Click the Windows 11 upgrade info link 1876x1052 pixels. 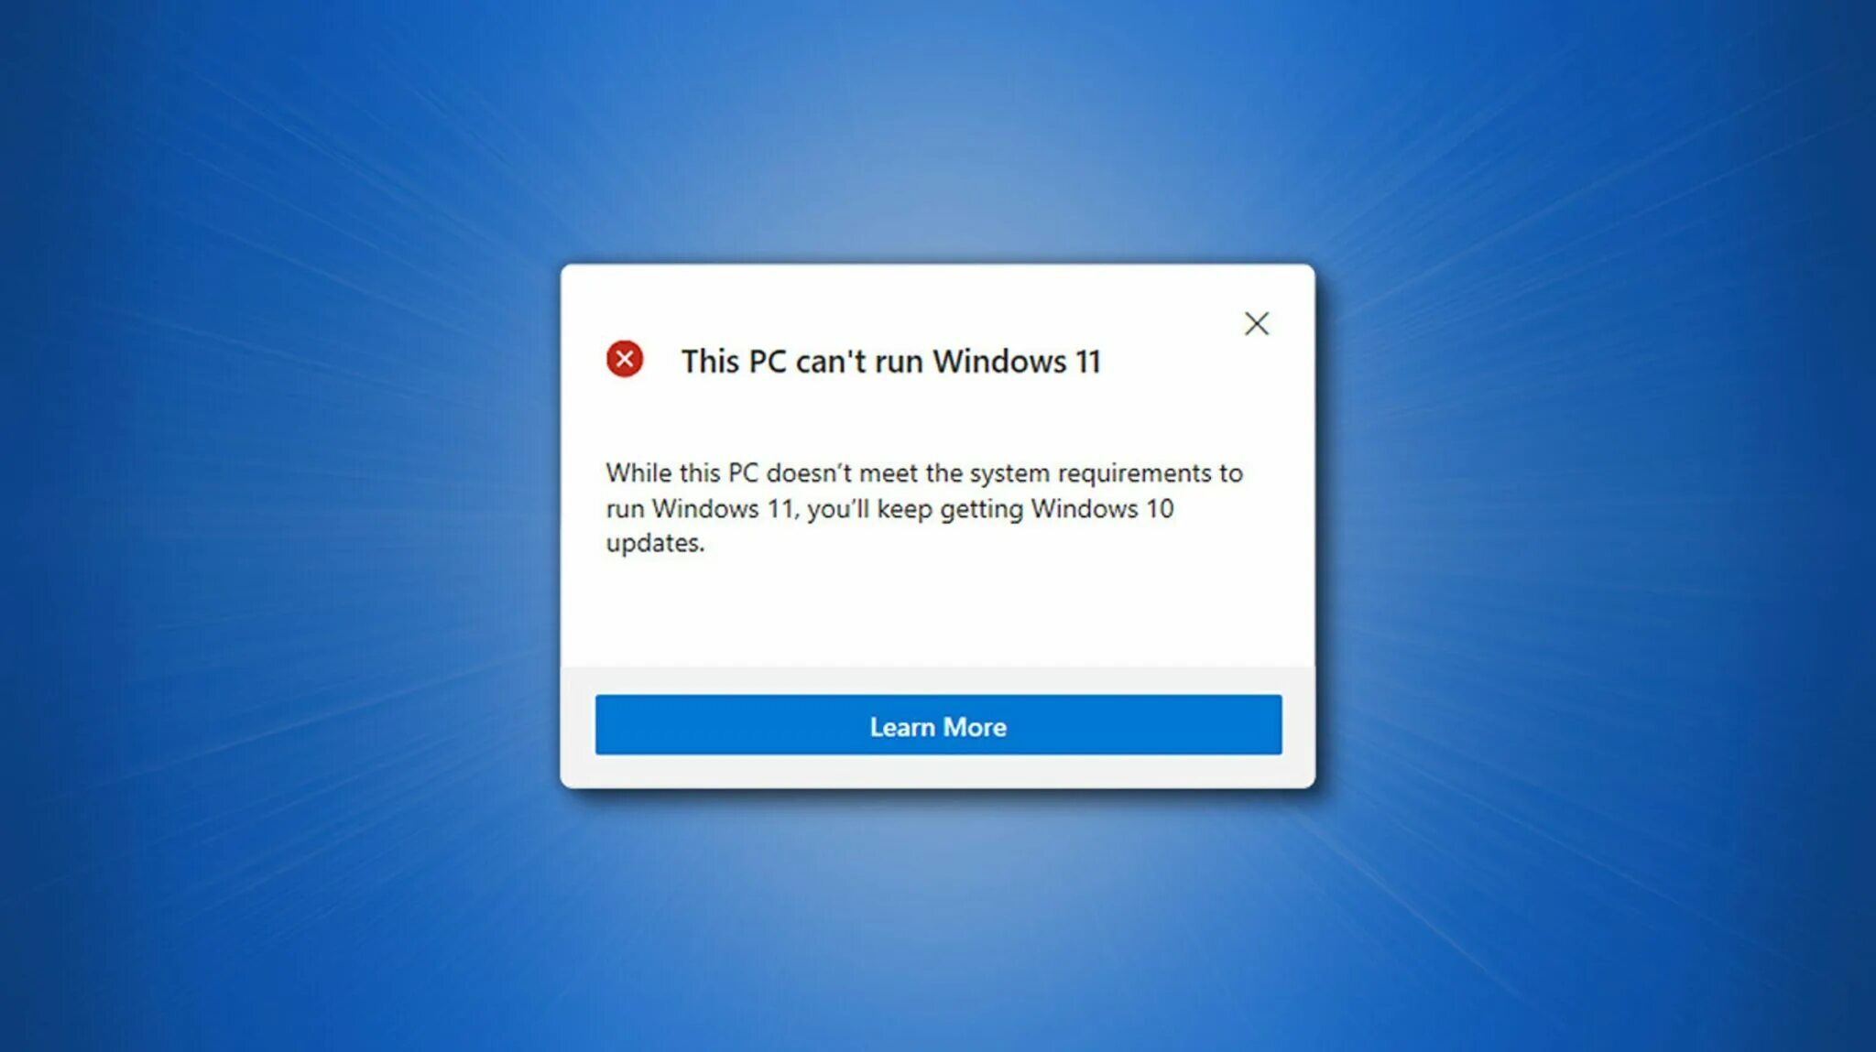(x=938, y=726)
